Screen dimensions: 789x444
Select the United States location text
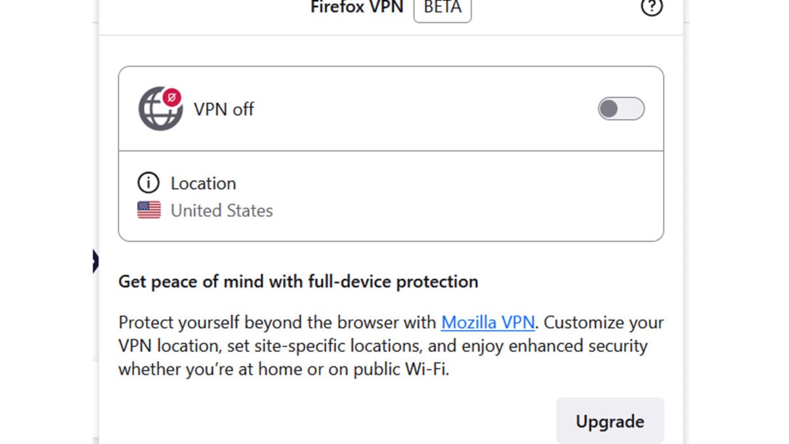[x=222, y=210]
